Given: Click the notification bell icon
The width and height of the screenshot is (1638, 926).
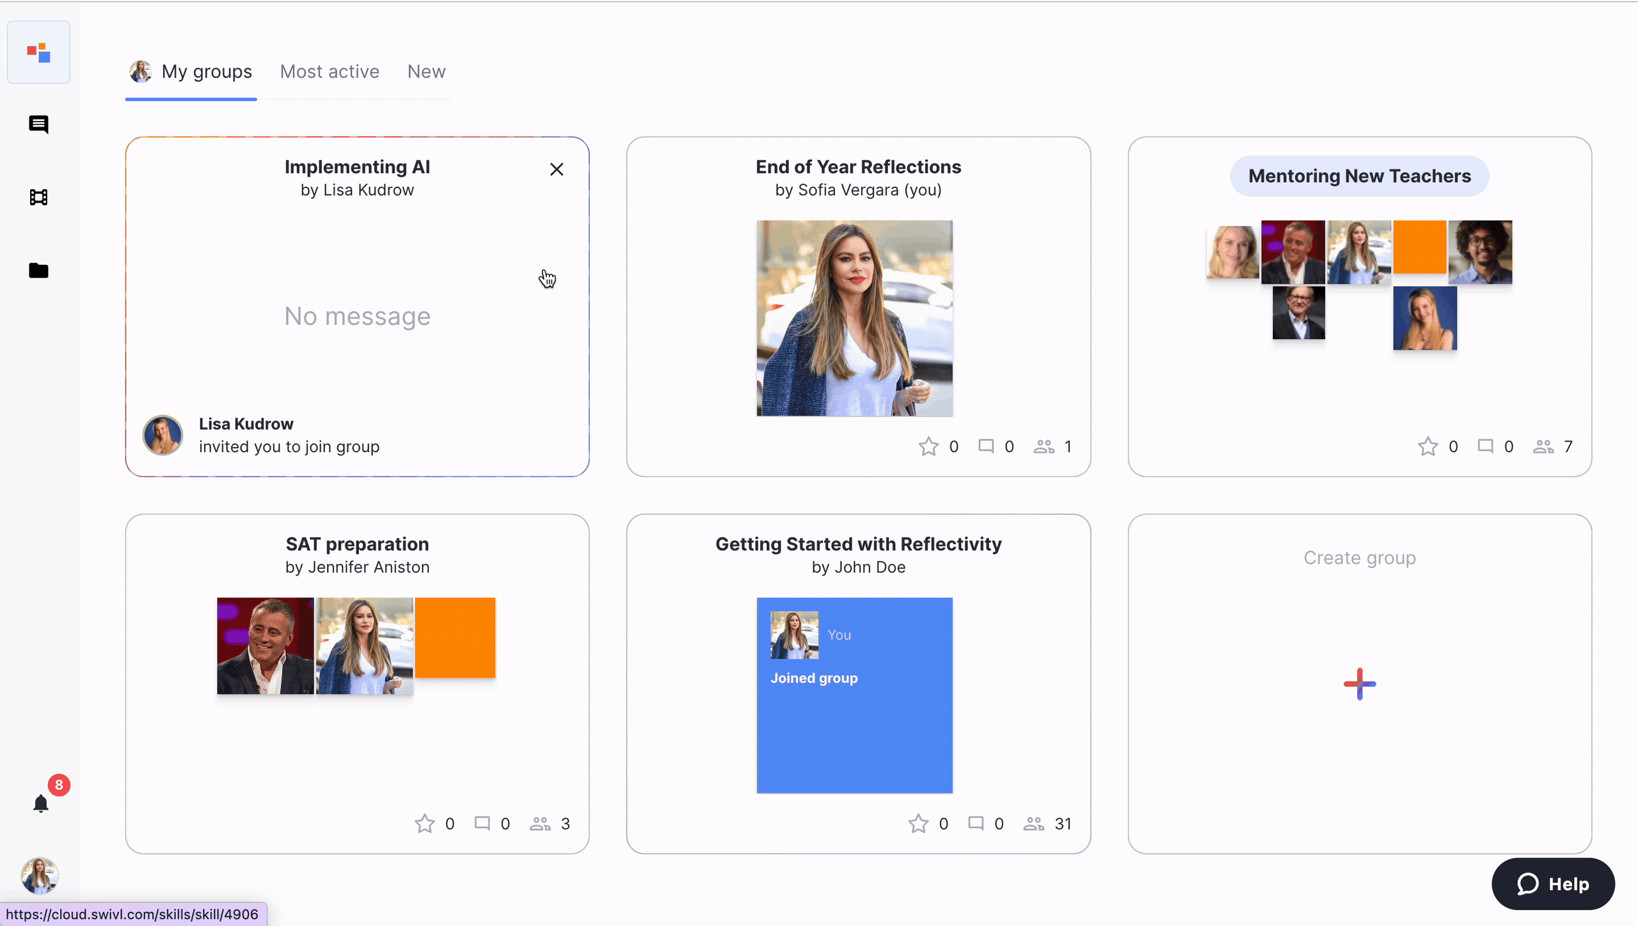Looking at the screenshot, I should point(40,801).
